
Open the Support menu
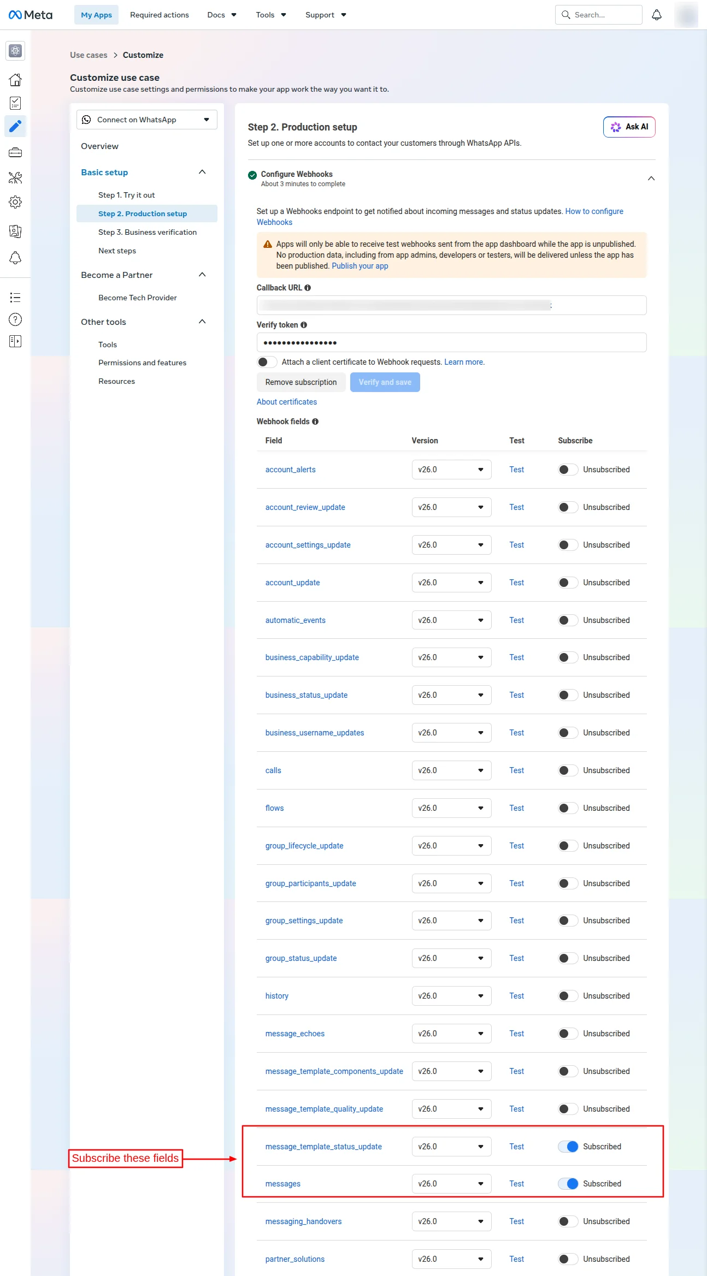coord(326,15)
